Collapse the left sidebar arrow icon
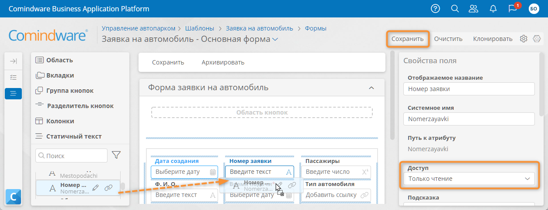Viewport: 548px width, 210px height. pyautogui.click(x=13, y=61)
